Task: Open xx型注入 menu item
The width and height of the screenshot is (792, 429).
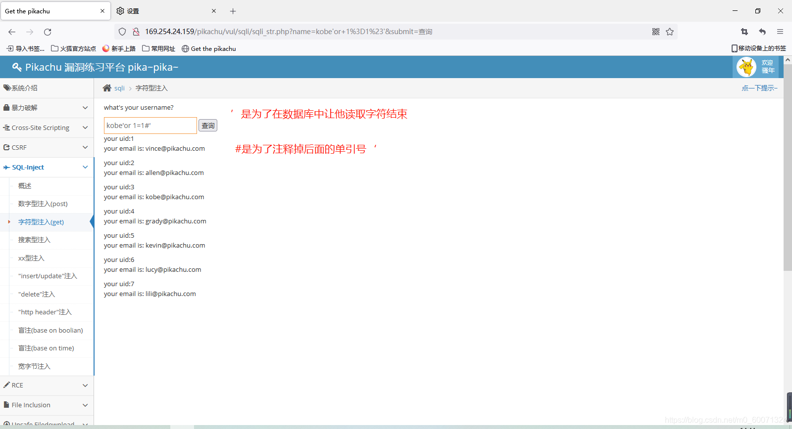Action: (x=31, y=258)
